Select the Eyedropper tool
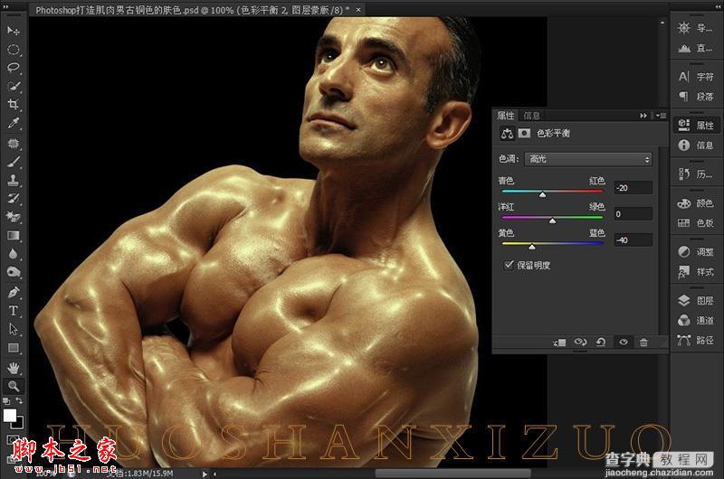Image resolution: width=724 pixels, height=479 pixels. click(x=13, y=123)
